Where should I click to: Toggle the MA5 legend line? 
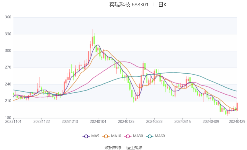(91, 136)
